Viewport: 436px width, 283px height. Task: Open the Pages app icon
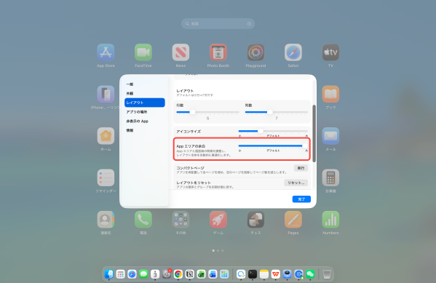click(x=293, y=219)
